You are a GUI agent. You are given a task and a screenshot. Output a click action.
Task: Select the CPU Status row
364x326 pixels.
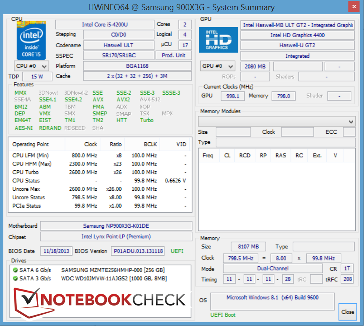tap(100, 181)
